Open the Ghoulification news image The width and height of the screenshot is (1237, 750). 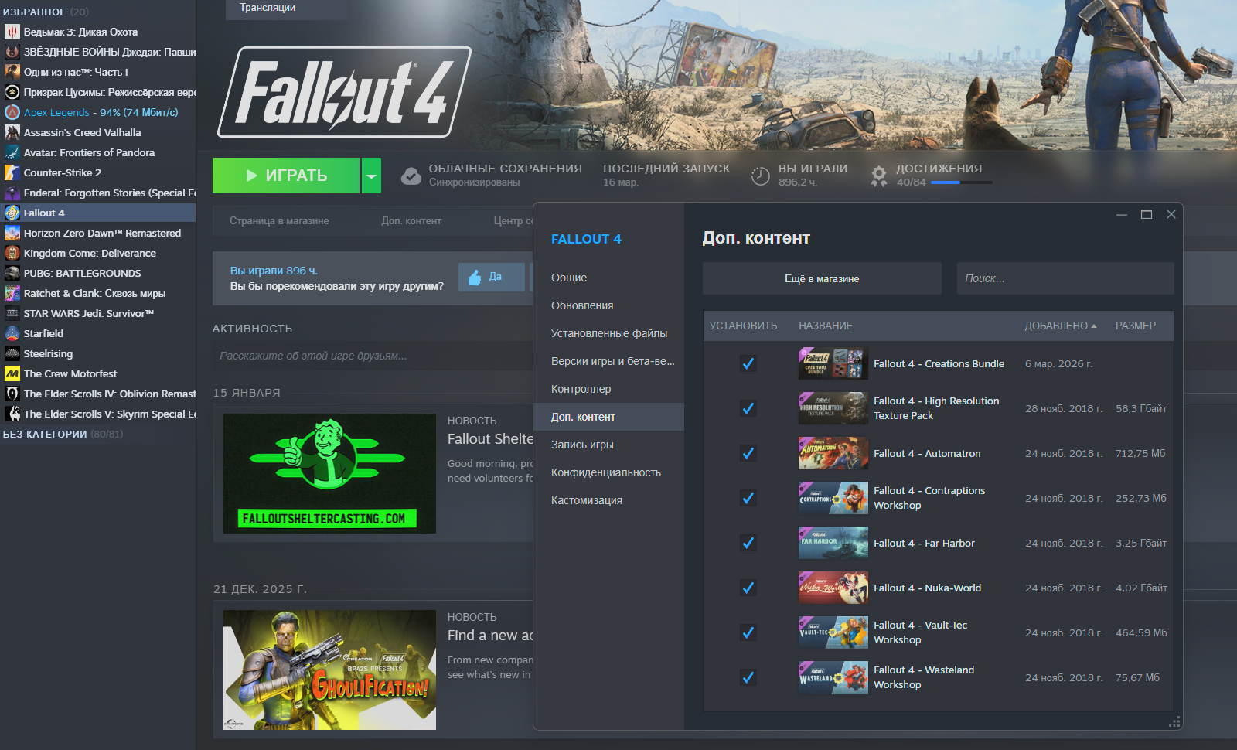tap(329, 670)
